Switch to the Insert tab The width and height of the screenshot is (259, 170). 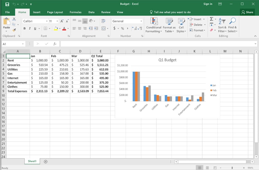[37, 12]
